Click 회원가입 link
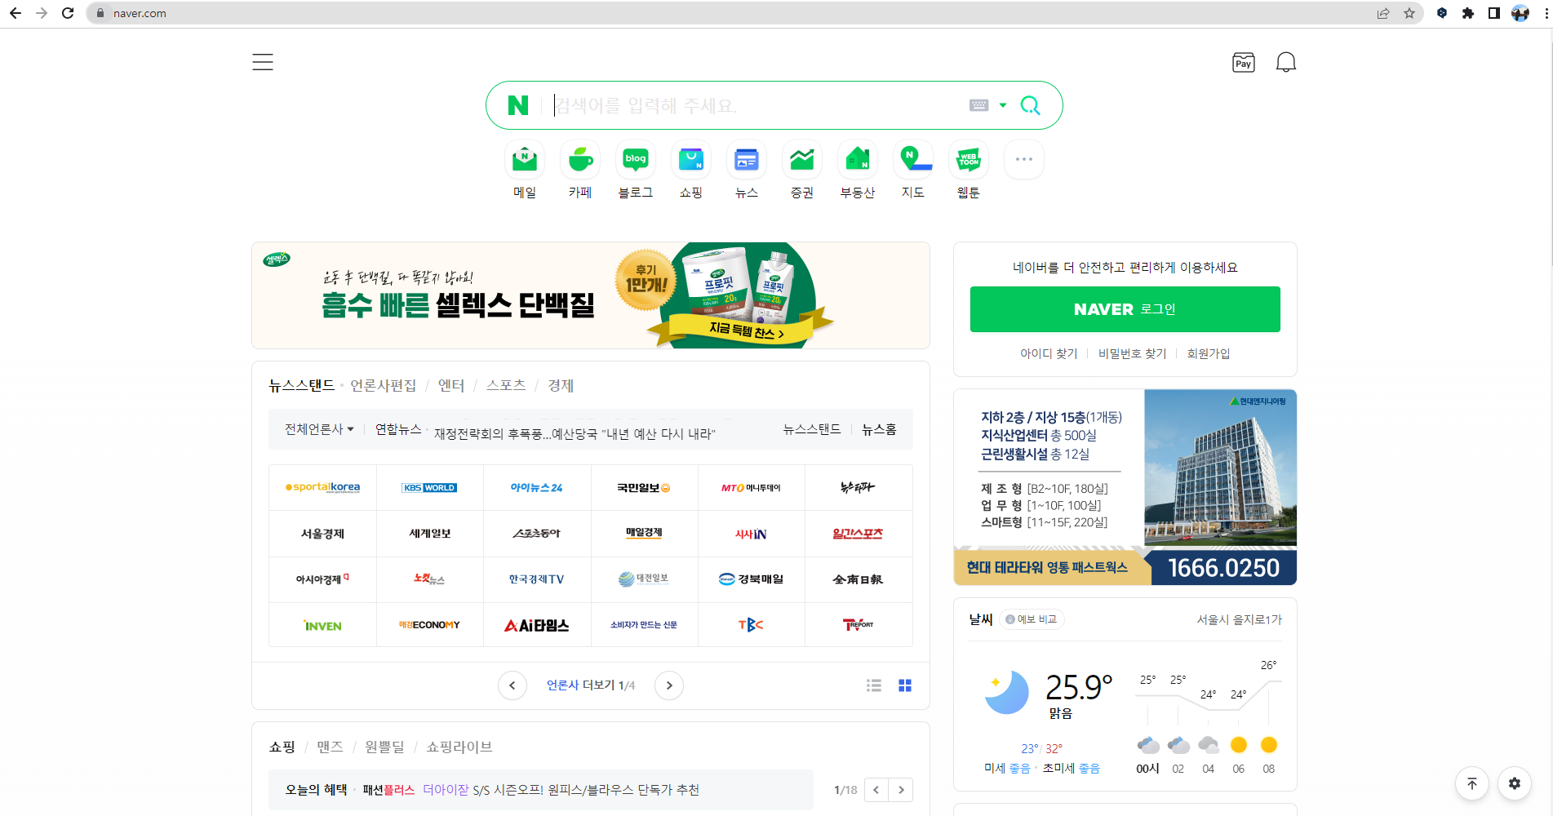This screenshot has height=816, width=1553. pyautogui.click(x=1209, y=353)
